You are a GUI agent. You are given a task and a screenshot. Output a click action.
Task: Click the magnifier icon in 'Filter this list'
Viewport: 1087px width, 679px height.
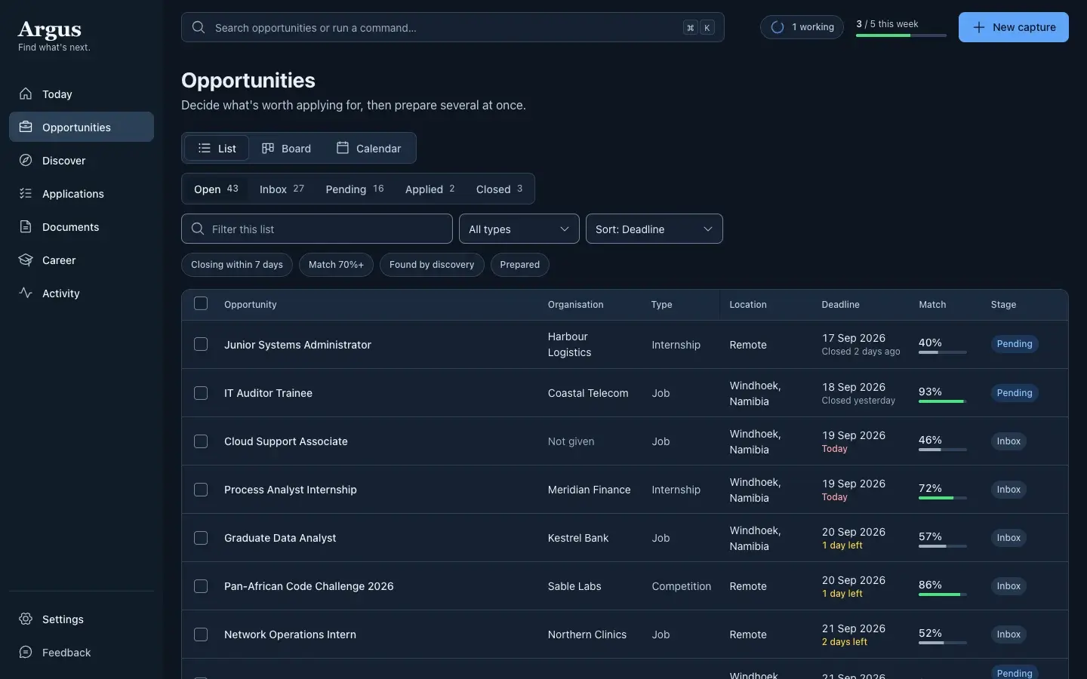point(198,229)
